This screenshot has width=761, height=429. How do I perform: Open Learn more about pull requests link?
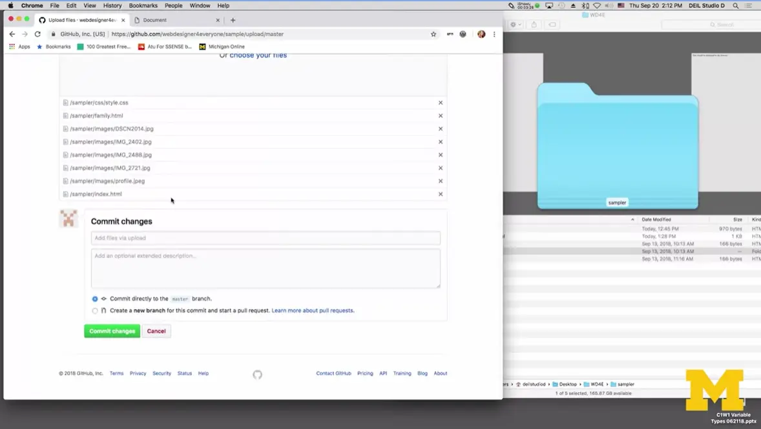[312, 310]
